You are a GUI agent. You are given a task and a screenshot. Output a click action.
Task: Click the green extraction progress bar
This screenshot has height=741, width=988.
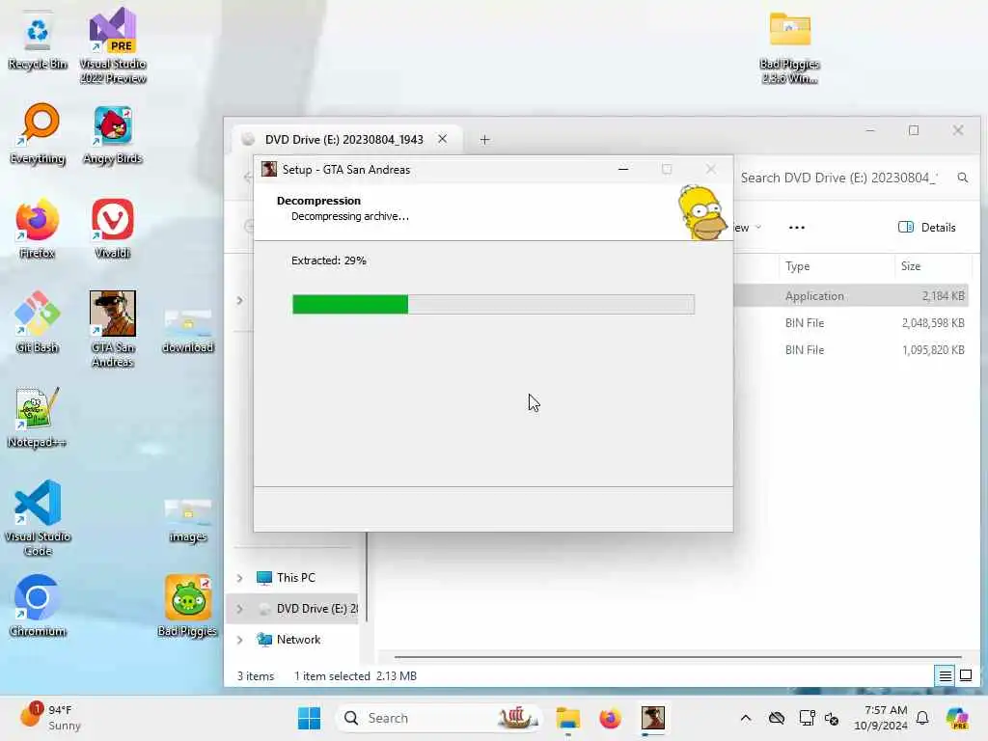point(493,304)
